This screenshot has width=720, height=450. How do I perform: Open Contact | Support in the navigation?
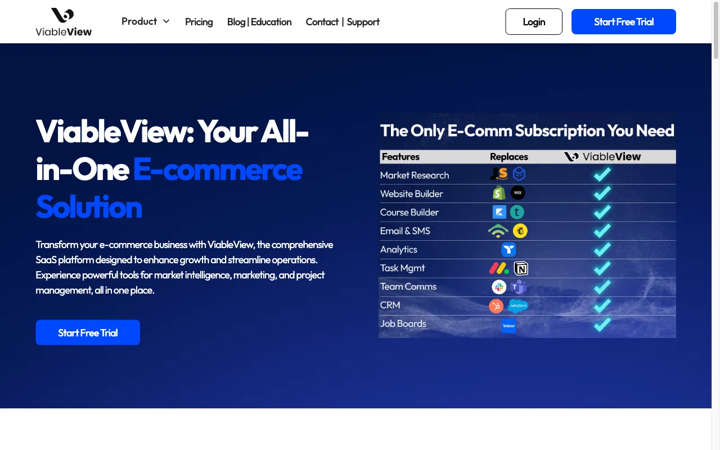pos(343,22)
